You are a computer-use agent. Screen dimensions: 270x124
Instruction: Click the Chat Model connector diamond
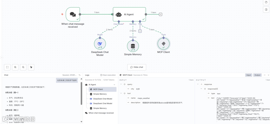pos(119,21)
